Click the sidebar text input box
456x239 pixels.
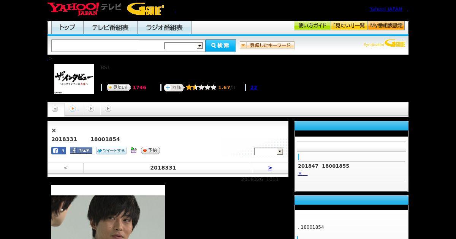coord(351,146)
